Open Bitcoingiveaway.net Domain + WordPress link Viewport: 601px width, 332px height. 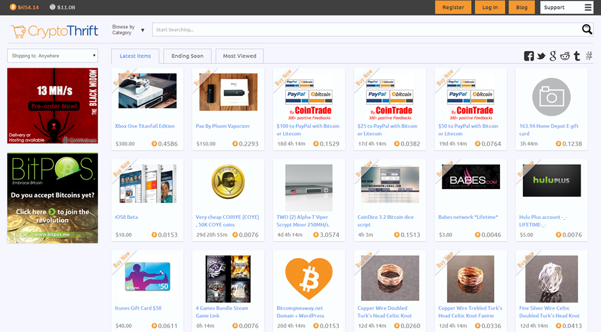300,312
